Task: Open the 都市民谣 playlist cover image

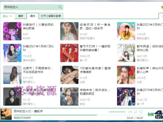Action: click(126, 53)
